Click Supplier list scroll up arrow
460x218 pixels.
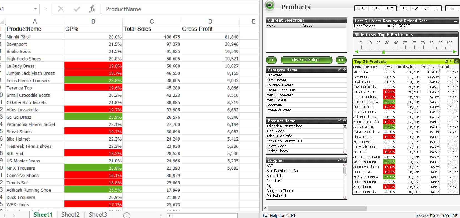[345, 165]
